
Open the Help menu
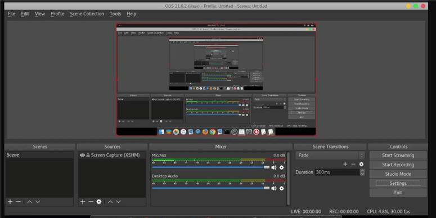point(132,14)
